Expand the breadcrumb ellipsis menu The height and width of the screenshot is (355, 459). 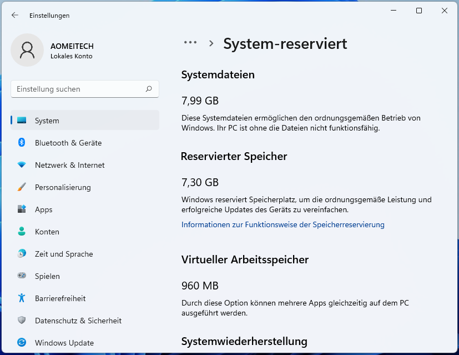190,43
